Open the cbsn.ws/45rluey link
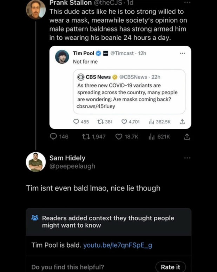 (96, 106)
